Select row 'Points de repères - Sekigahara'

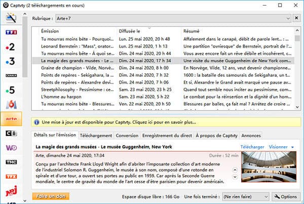(163, 75)
